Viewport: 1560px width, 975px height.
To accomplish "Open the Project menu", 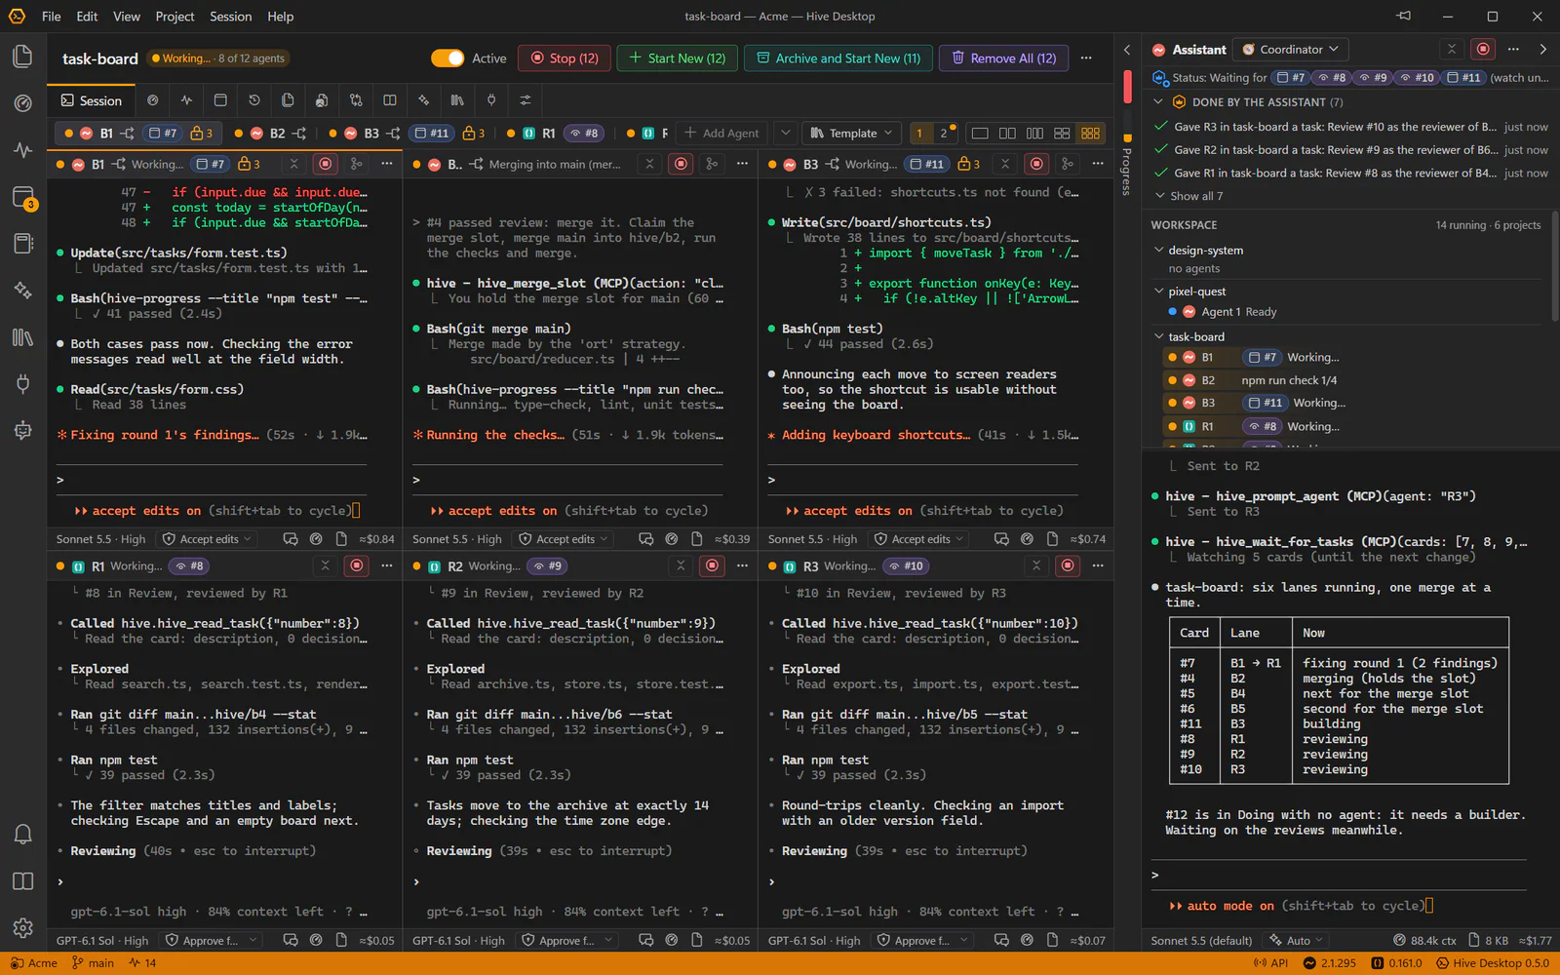I will pos(175,17).
